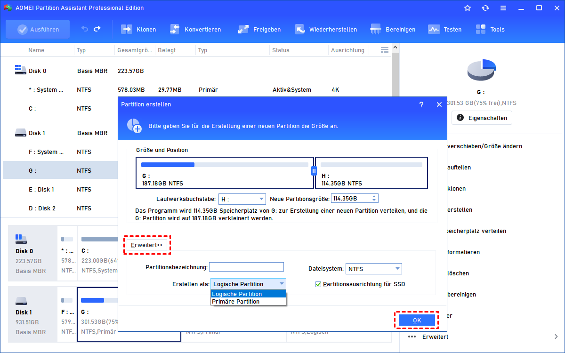
Task: Click the favorite star icon in title bar
Action: click(468, 8)
